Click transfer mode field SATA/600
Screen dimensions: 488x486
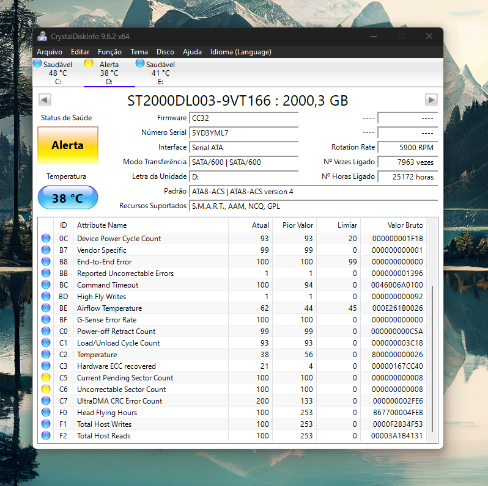click(243, 162)
